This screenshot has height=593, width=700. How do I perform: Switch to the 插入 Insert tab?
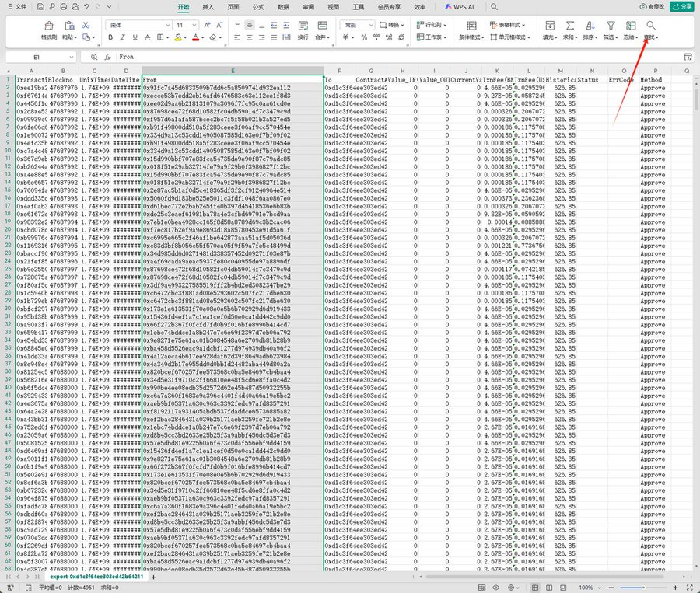[x=208, y=7]
